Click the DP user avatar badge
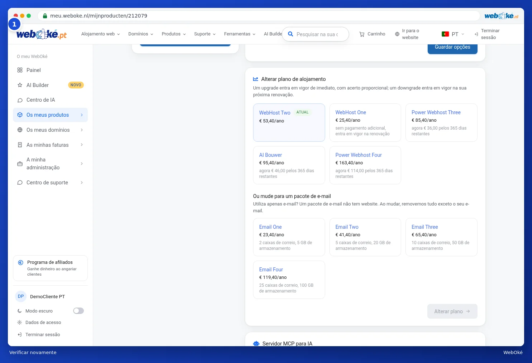532x363 pixels. click(x=21, y=296)
